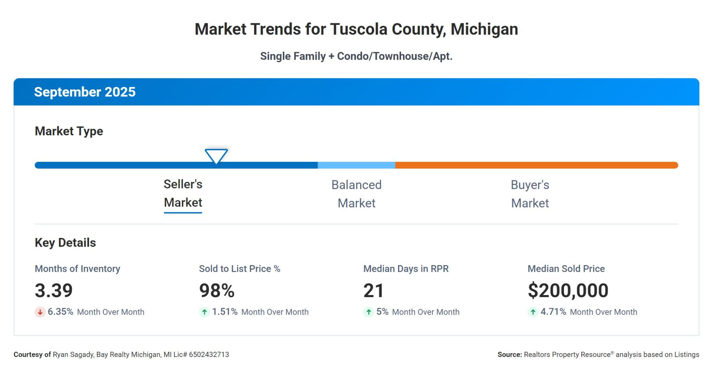Click the green up arrow beside 1.51%

(204, 312)
